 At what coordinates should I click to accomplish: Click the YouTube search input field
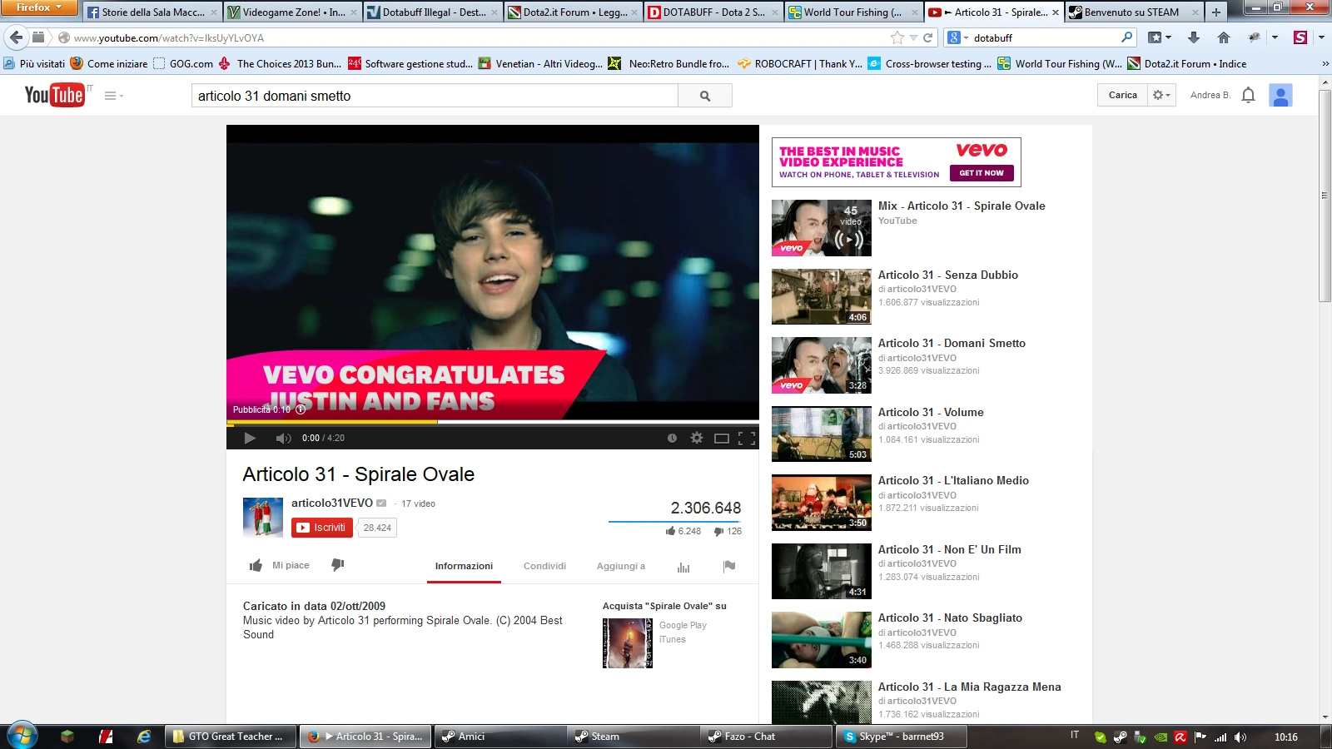[435, 96]
